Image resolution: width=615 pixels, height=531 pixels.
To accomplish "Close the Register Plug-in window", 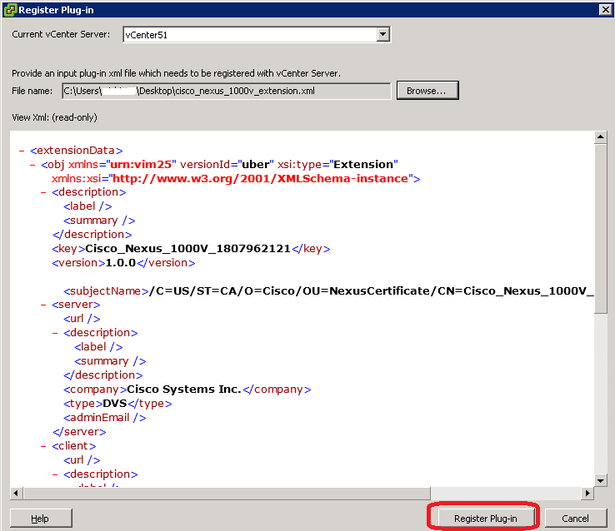I will [x=606, y=9].
